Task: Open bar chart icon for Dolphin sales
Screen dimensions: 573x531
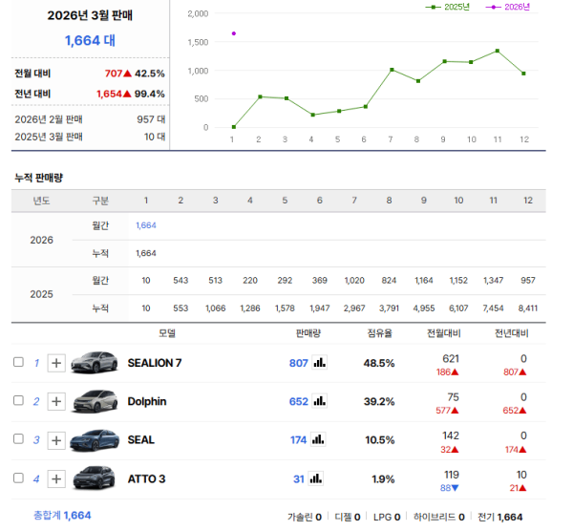Action: pyautogui.click(x=319, y=401)
